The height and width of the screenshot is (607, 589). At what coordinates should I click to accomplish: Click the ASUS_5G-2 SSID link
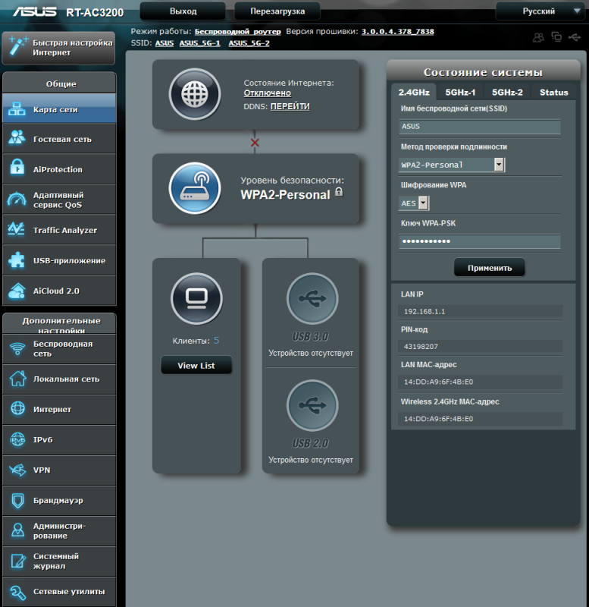point(249,43)
